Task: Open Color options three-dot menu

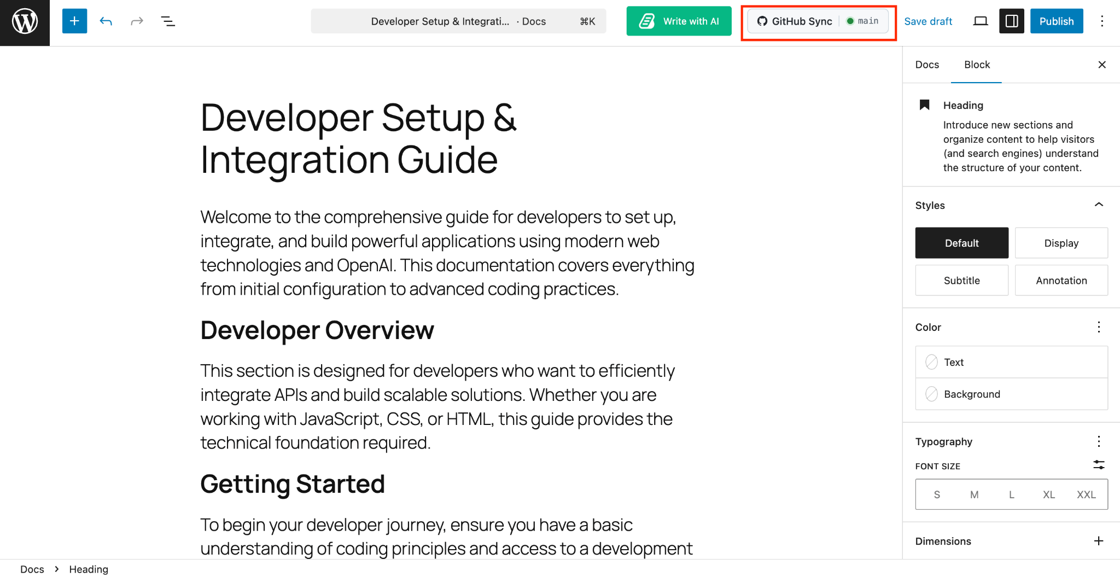Action: coord(1099,327)
